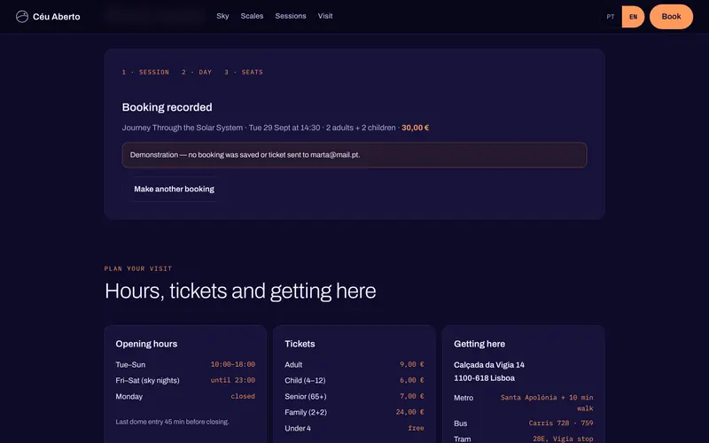Click the Bus Carris 728 · 759 value
The width and height of the screenshot is (709, 443).
(561, 424)
